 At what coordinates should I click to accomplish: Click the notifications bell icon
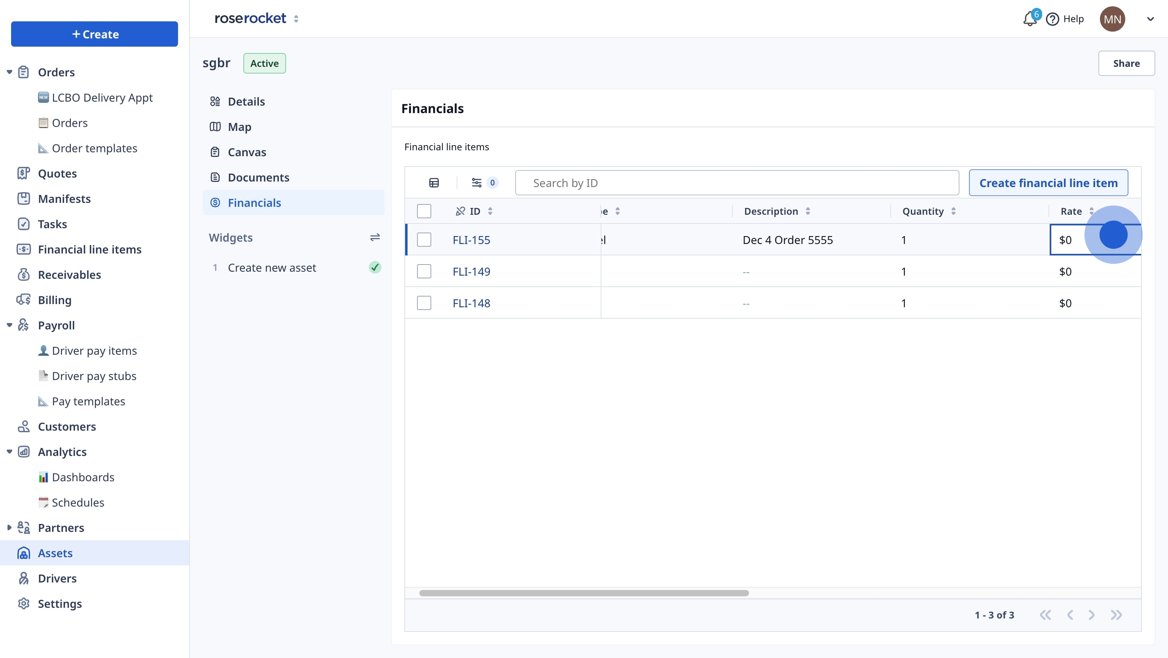click(1029, 19)
